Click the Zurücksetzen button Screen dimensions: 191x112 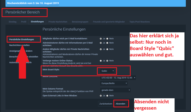pyautogui.click(x=106, y=104)
